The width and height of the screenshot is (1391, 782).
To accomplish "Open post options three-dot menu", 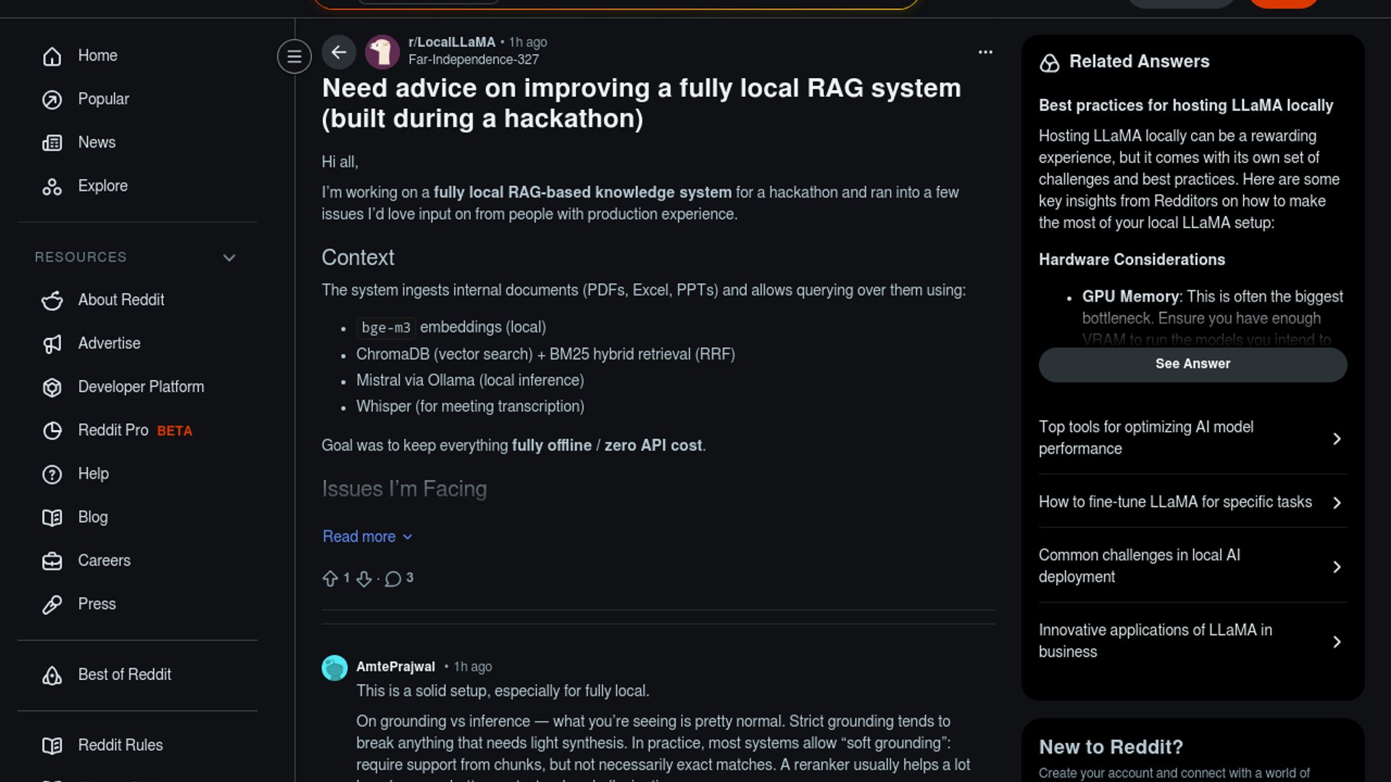I will [x=985, y=52].
